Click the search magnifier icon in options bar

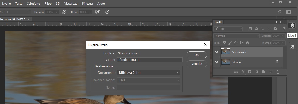(280, 12)
